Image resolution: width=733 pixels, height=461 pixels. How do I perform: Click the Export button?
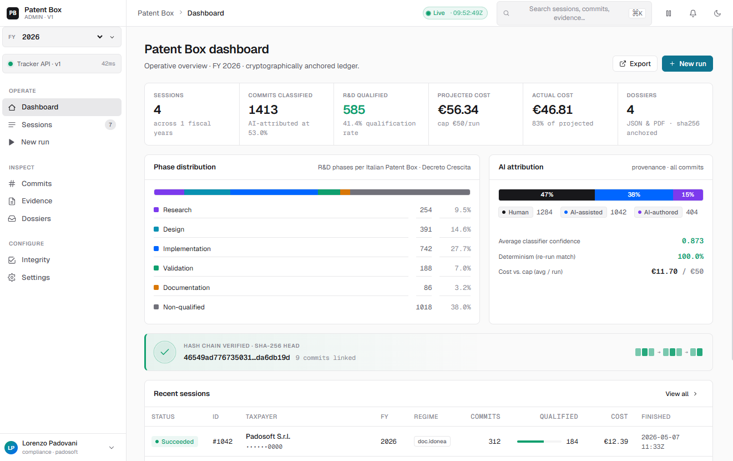(x=635, y=64)
